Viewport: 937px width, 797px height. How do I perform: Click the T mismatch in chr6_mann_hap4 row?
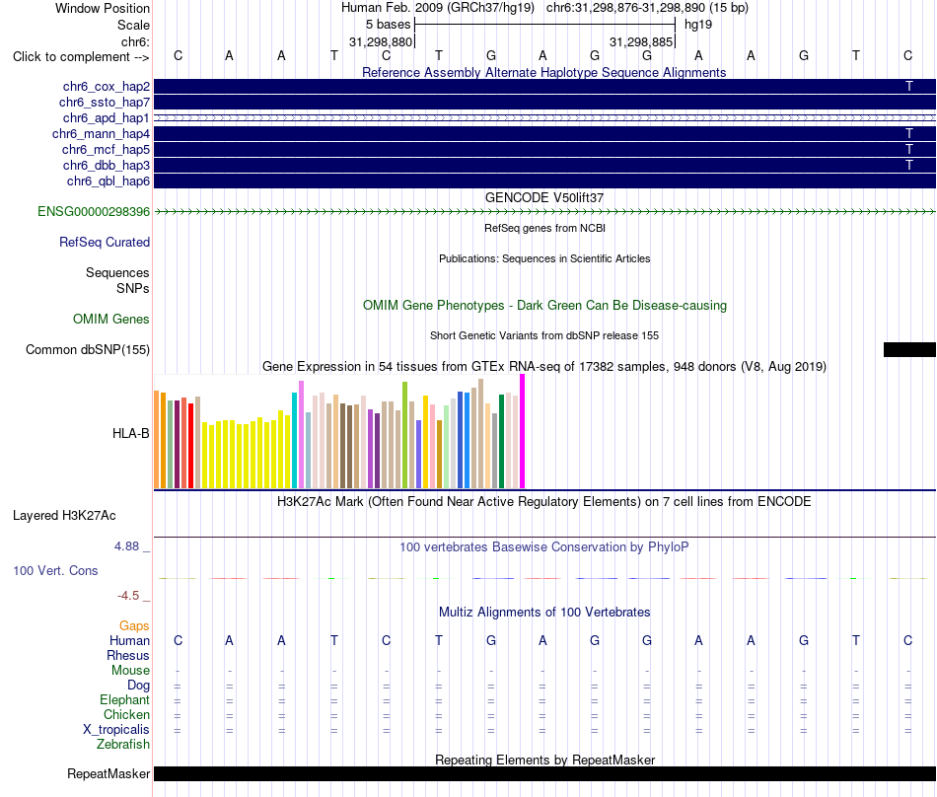(x=909, y=134)
